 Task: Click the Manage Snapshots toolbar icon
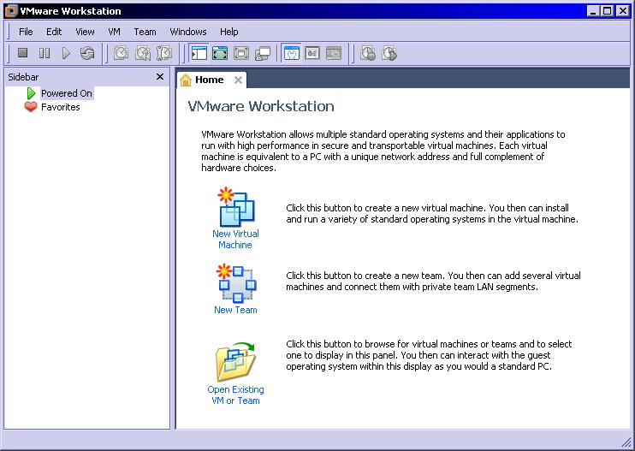coord(164,53)
